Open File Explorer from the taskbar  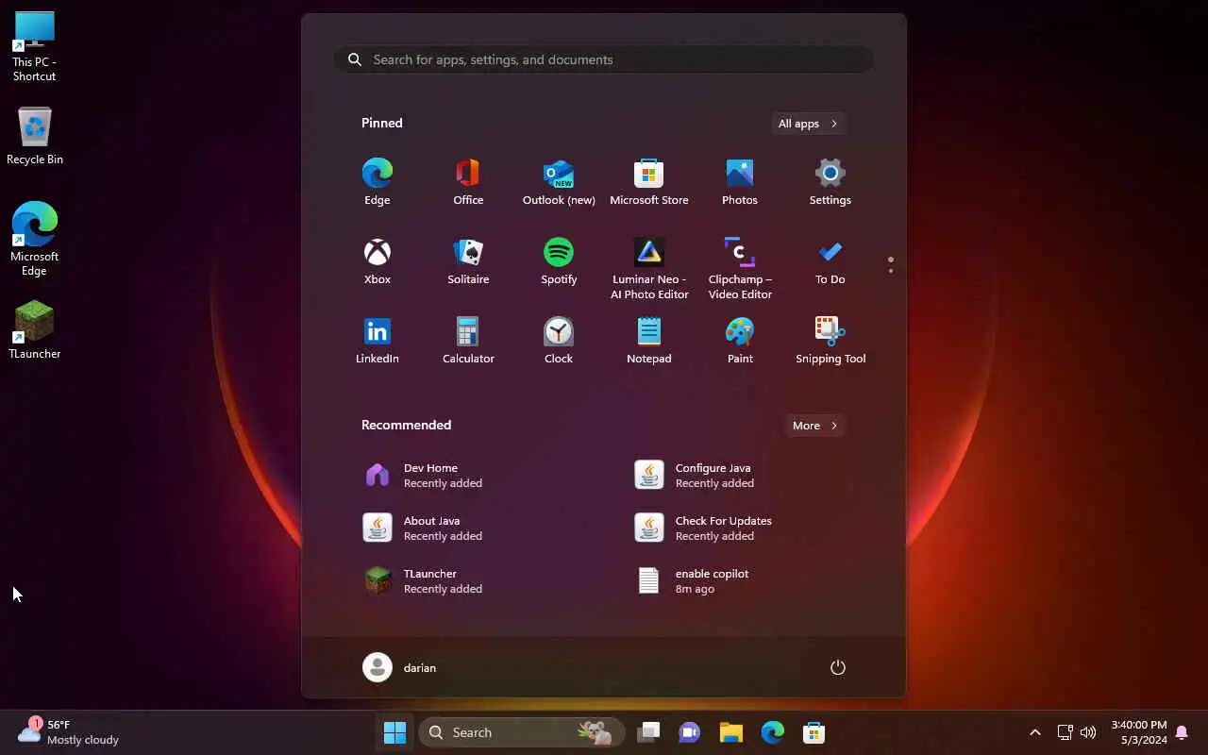point(731,732)
